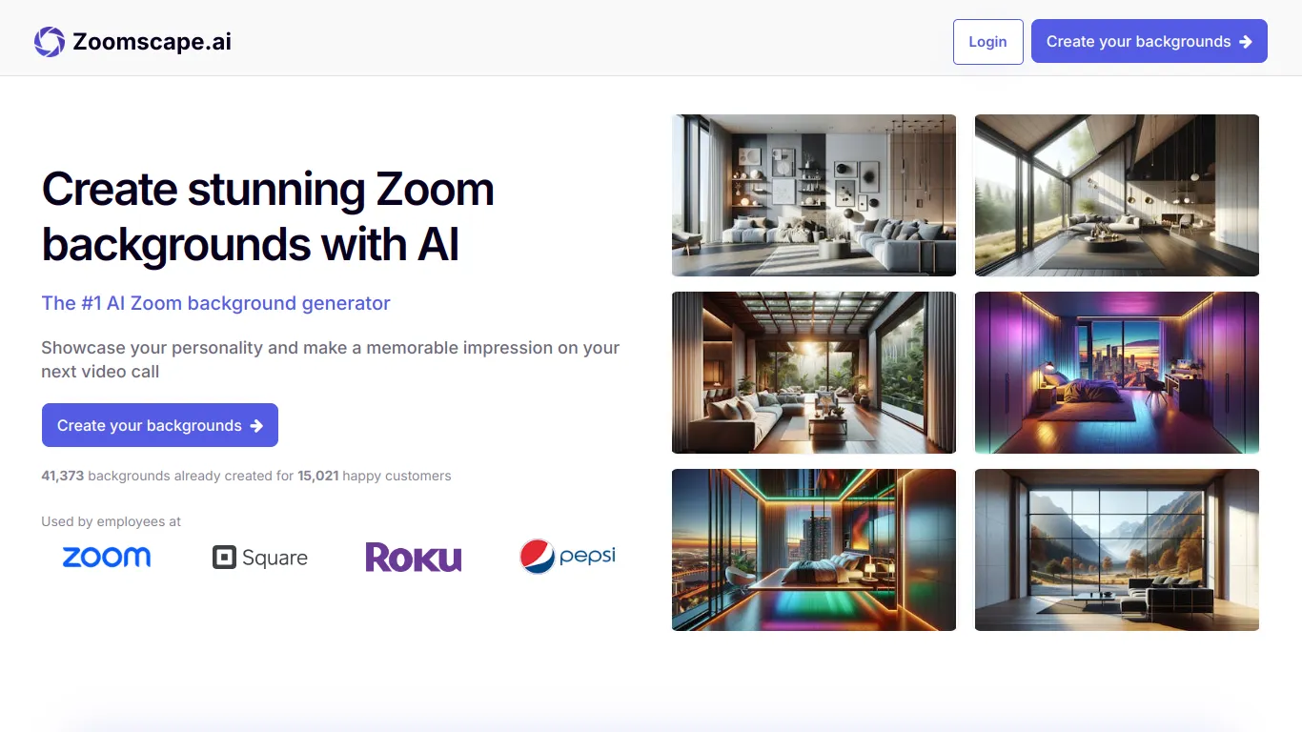Click the hero Create your backgrounds button
Screen dimensions: 1302x732
pos(159,425)
